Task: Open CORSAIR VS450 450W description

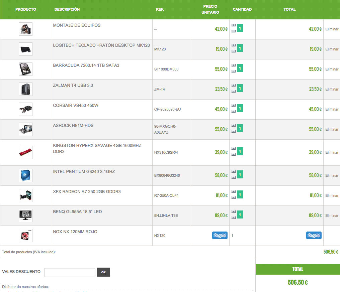Action: (x=76, y=106)
